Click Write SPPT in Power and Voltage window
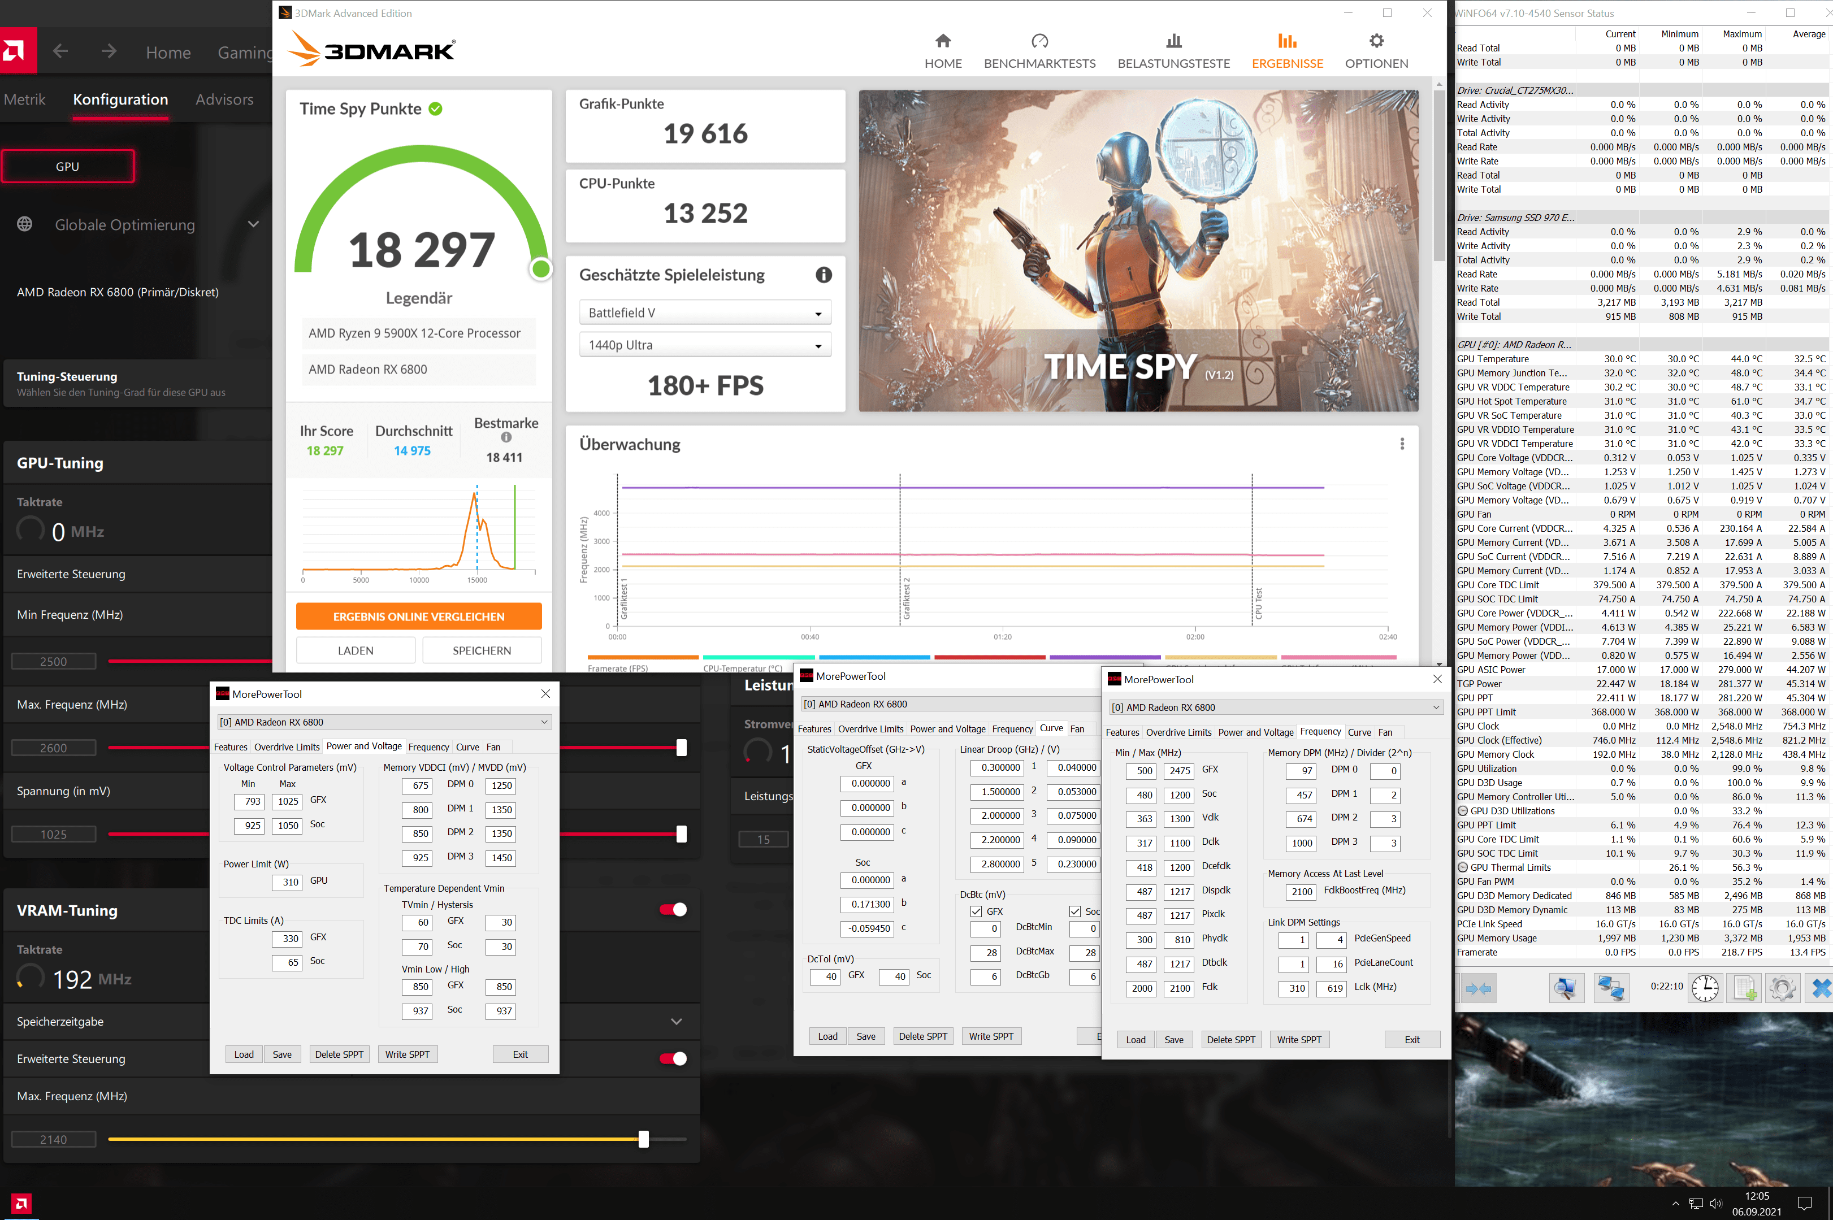The image size is (1833, 1220). [x=407, y=1054]
